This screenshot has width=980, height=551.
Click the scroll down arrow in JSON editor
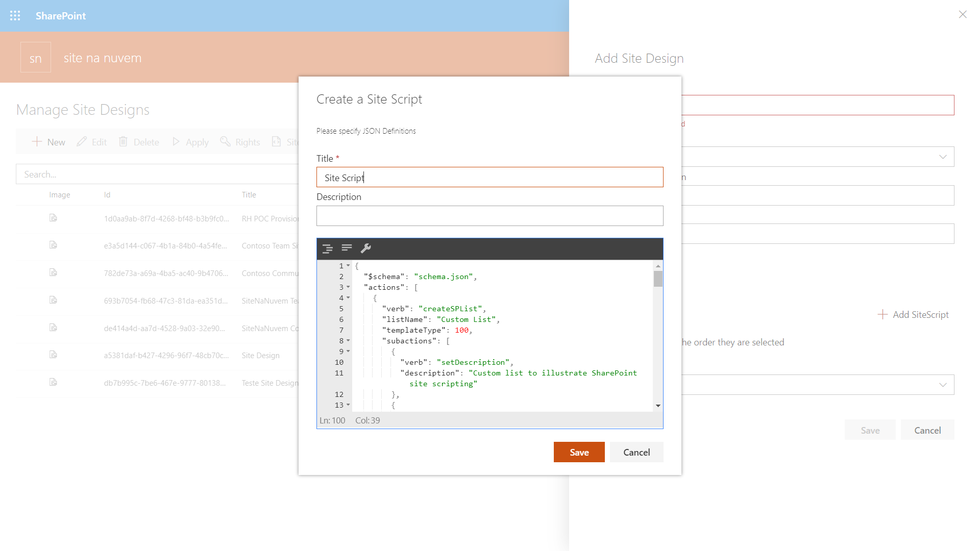point(658,406)
